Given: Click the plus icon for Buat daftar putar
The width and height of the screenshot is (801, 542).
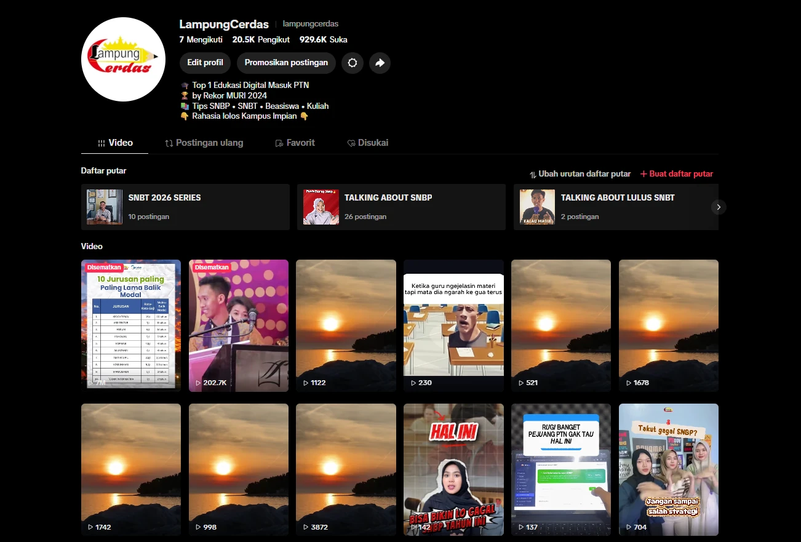Looking at the screenshot, I should pyautogui.click(x=644, y=174).
